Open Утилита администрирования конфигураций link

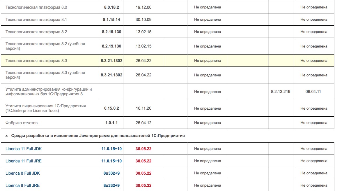pos(49,92)
